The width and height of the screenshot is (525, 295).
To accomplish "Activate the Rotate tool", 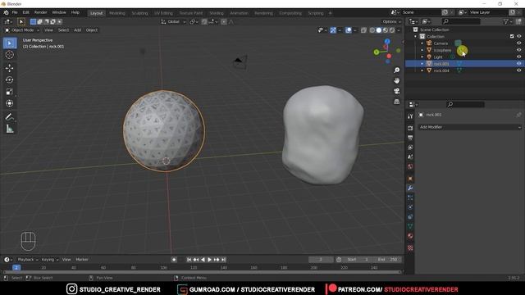I will click(x=9, y=80).
